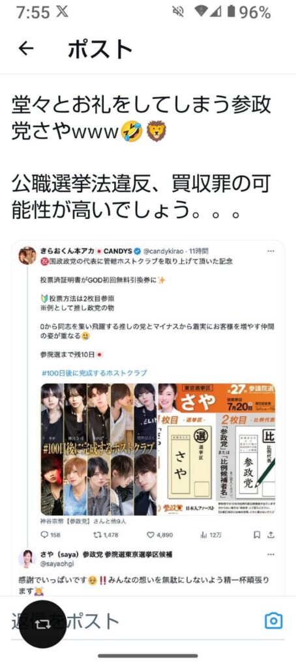View analytics icon showing 12万
The width and height of the screenshot is (296, 667).
(x=203, y=535)
